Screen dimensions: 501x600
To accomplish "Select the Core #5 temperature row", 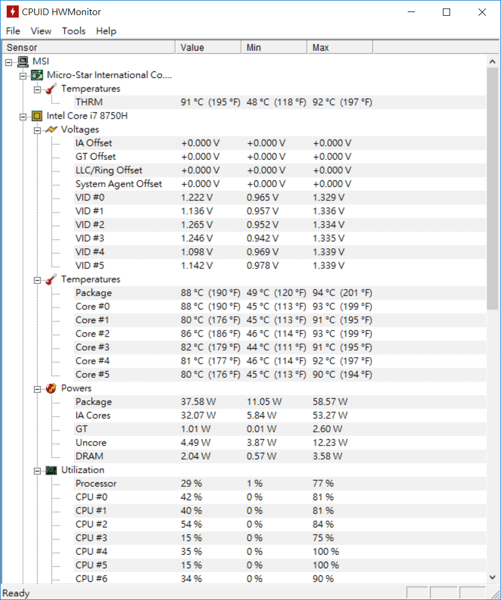I will click(280, 375).
